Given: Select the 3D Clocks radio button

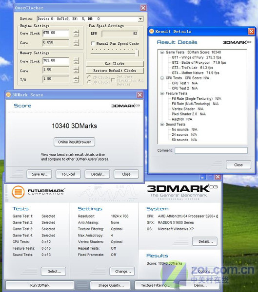Looking at the screenshot, I should coord(89,82).
